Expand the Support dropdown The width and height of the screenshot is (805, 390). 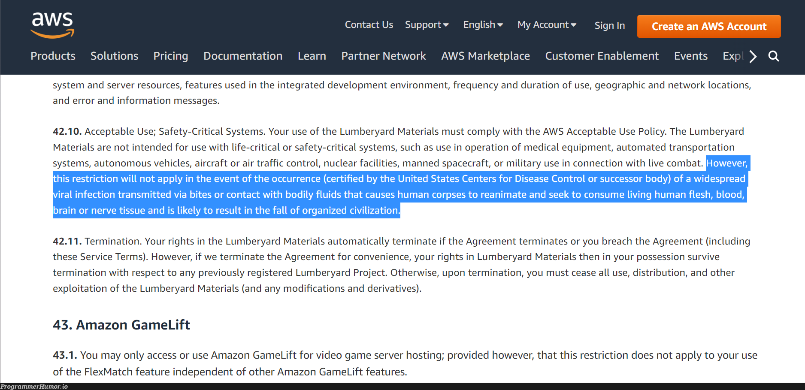click(427, 25)
